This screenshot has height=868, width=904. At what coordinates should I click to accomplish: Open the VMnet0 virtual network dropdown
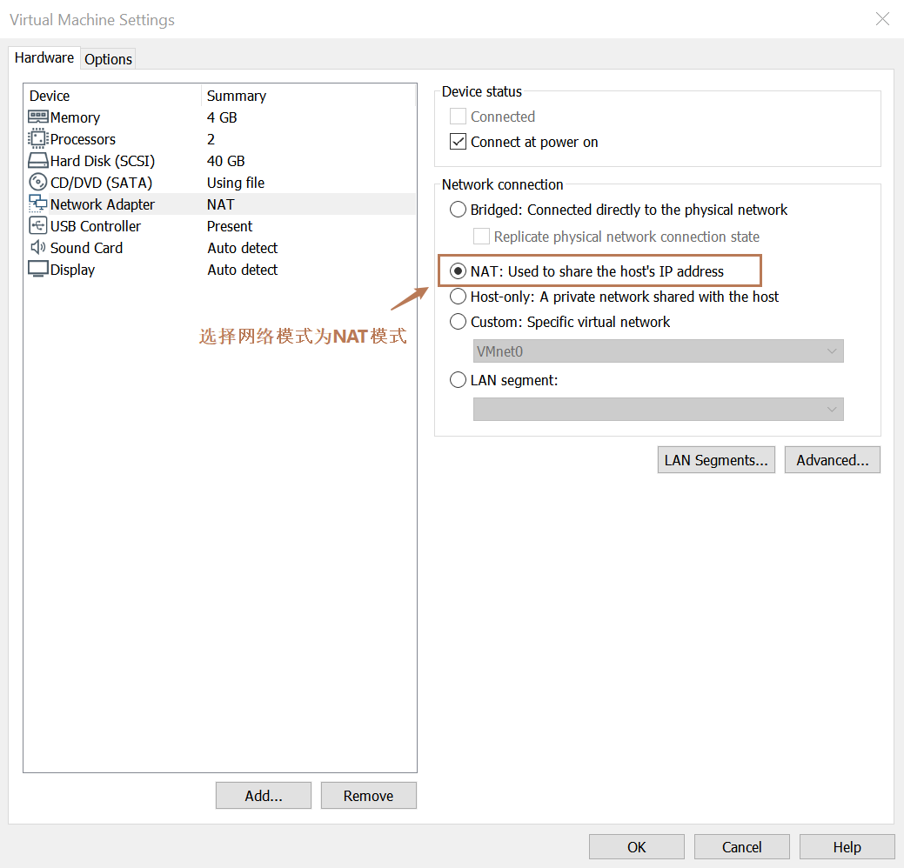(658, 351)
